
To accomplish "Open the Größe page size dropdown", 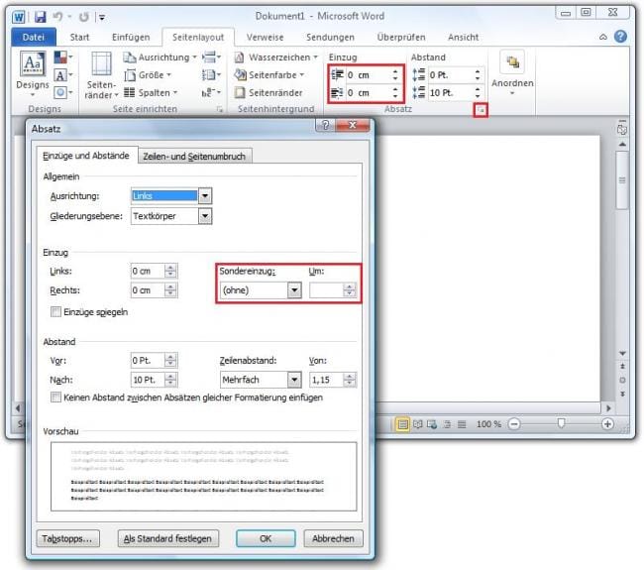I will (148, 75).
